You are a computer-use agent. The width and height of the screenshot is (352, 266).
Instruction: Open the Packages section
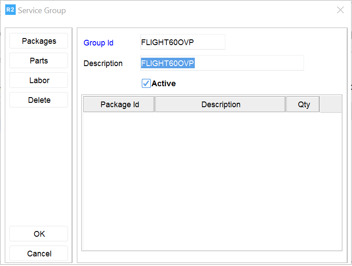tap(39, 41)
